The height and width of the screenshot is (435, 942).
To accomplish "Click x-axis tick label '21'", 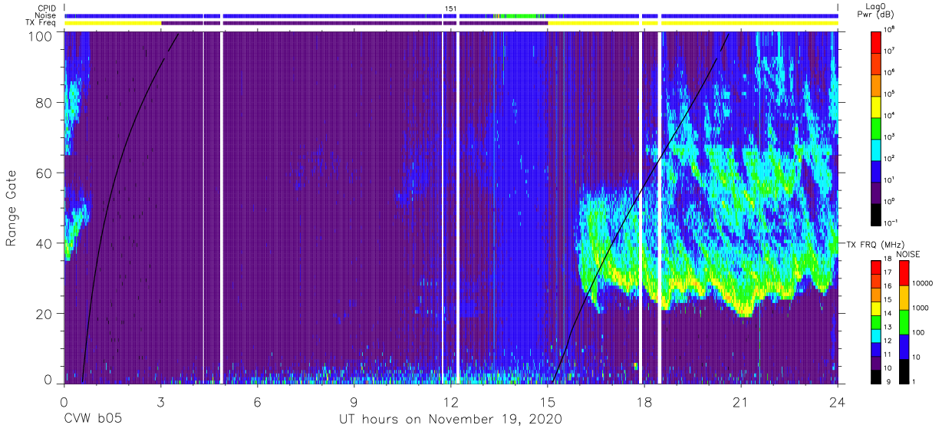I will (x=740, y=402).
